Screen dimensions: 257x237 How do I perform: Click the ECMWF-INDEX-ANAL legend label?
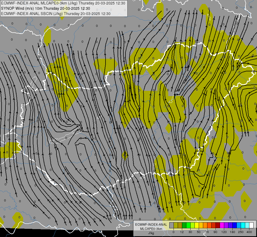click(x=151, y=225)
